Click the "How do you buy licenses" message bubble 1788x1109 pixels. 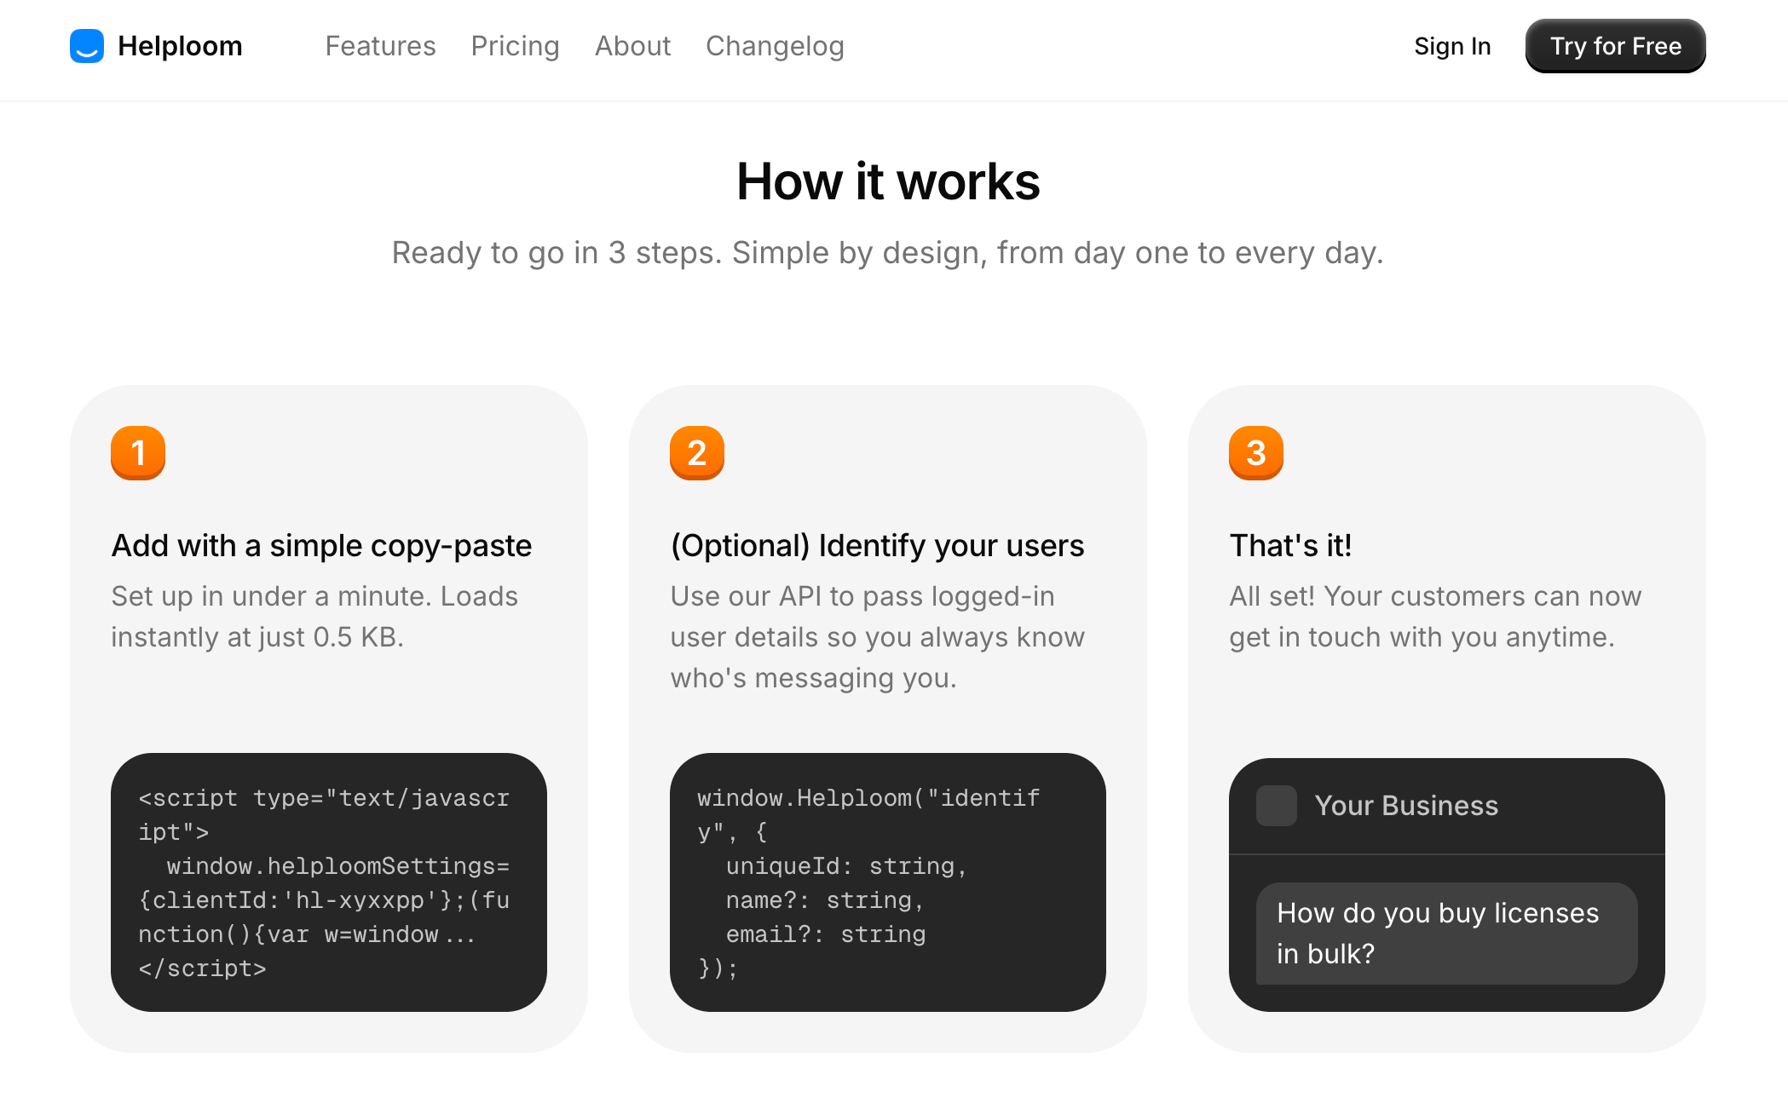pyautogui.click(x=1446, y=934)
